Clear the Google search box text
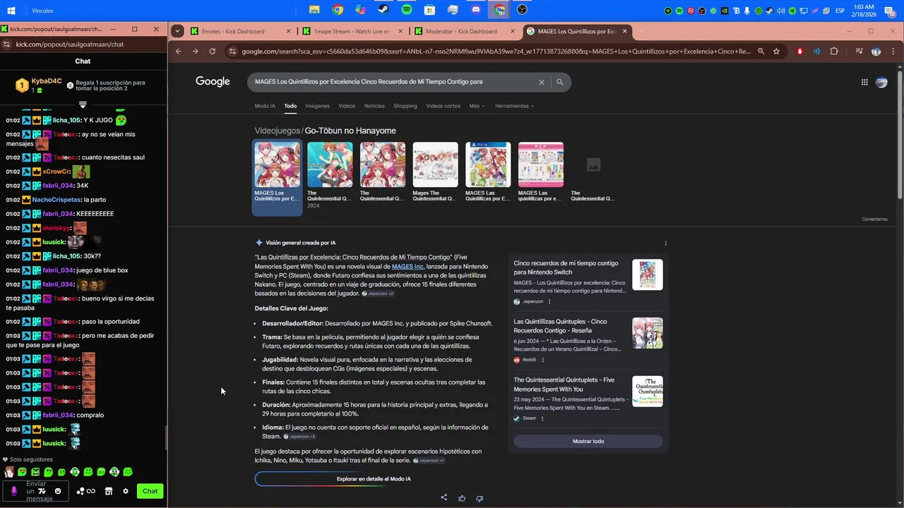 pyautogui.click(x=542, y=82)
